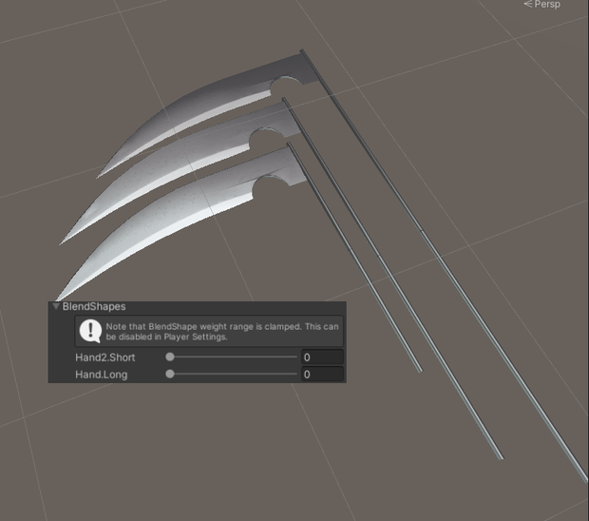Focus the Hand2.Short value field
Viewport: 589px width, 521px height.
(x=322, y=357)
